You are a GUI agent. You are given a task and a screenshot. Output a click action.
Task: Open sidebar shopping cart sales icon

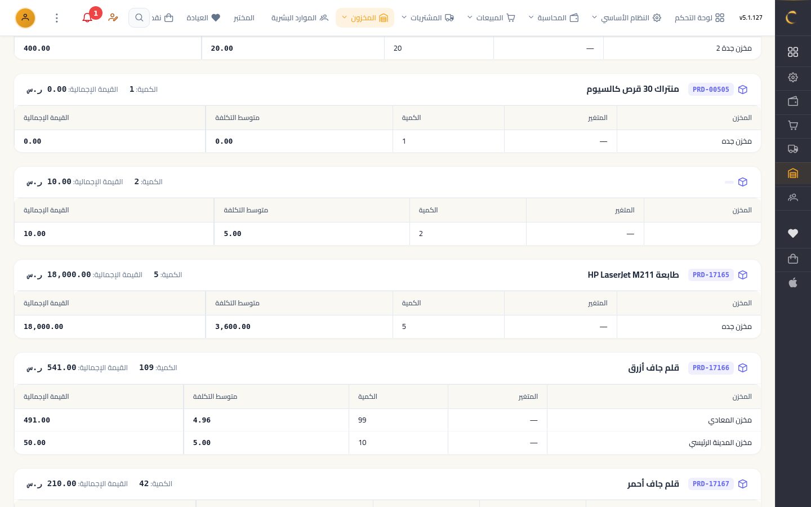(x=793, y=126)
